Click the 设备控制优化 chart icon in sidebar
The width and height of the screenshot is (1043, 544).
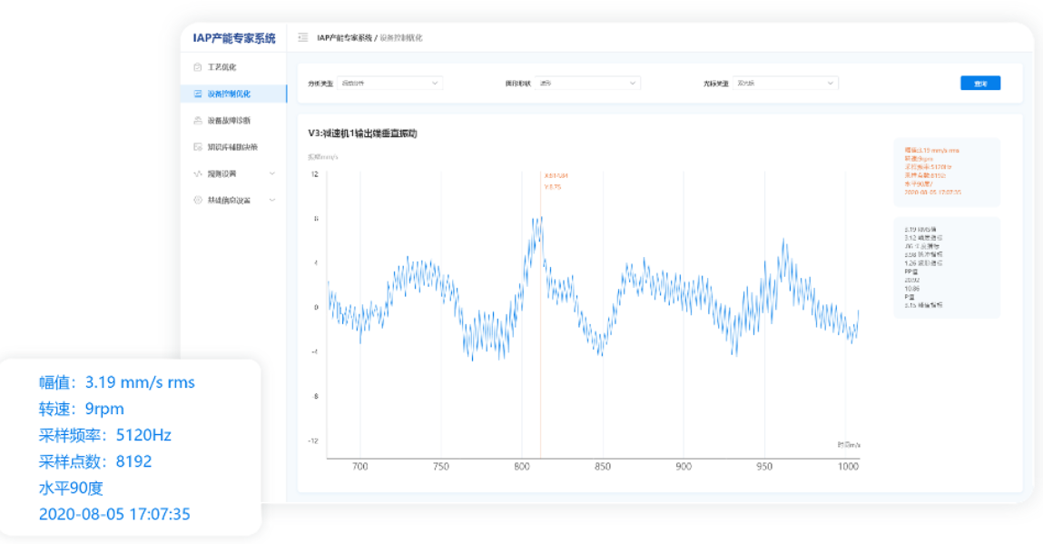click(x=198, y=94)
